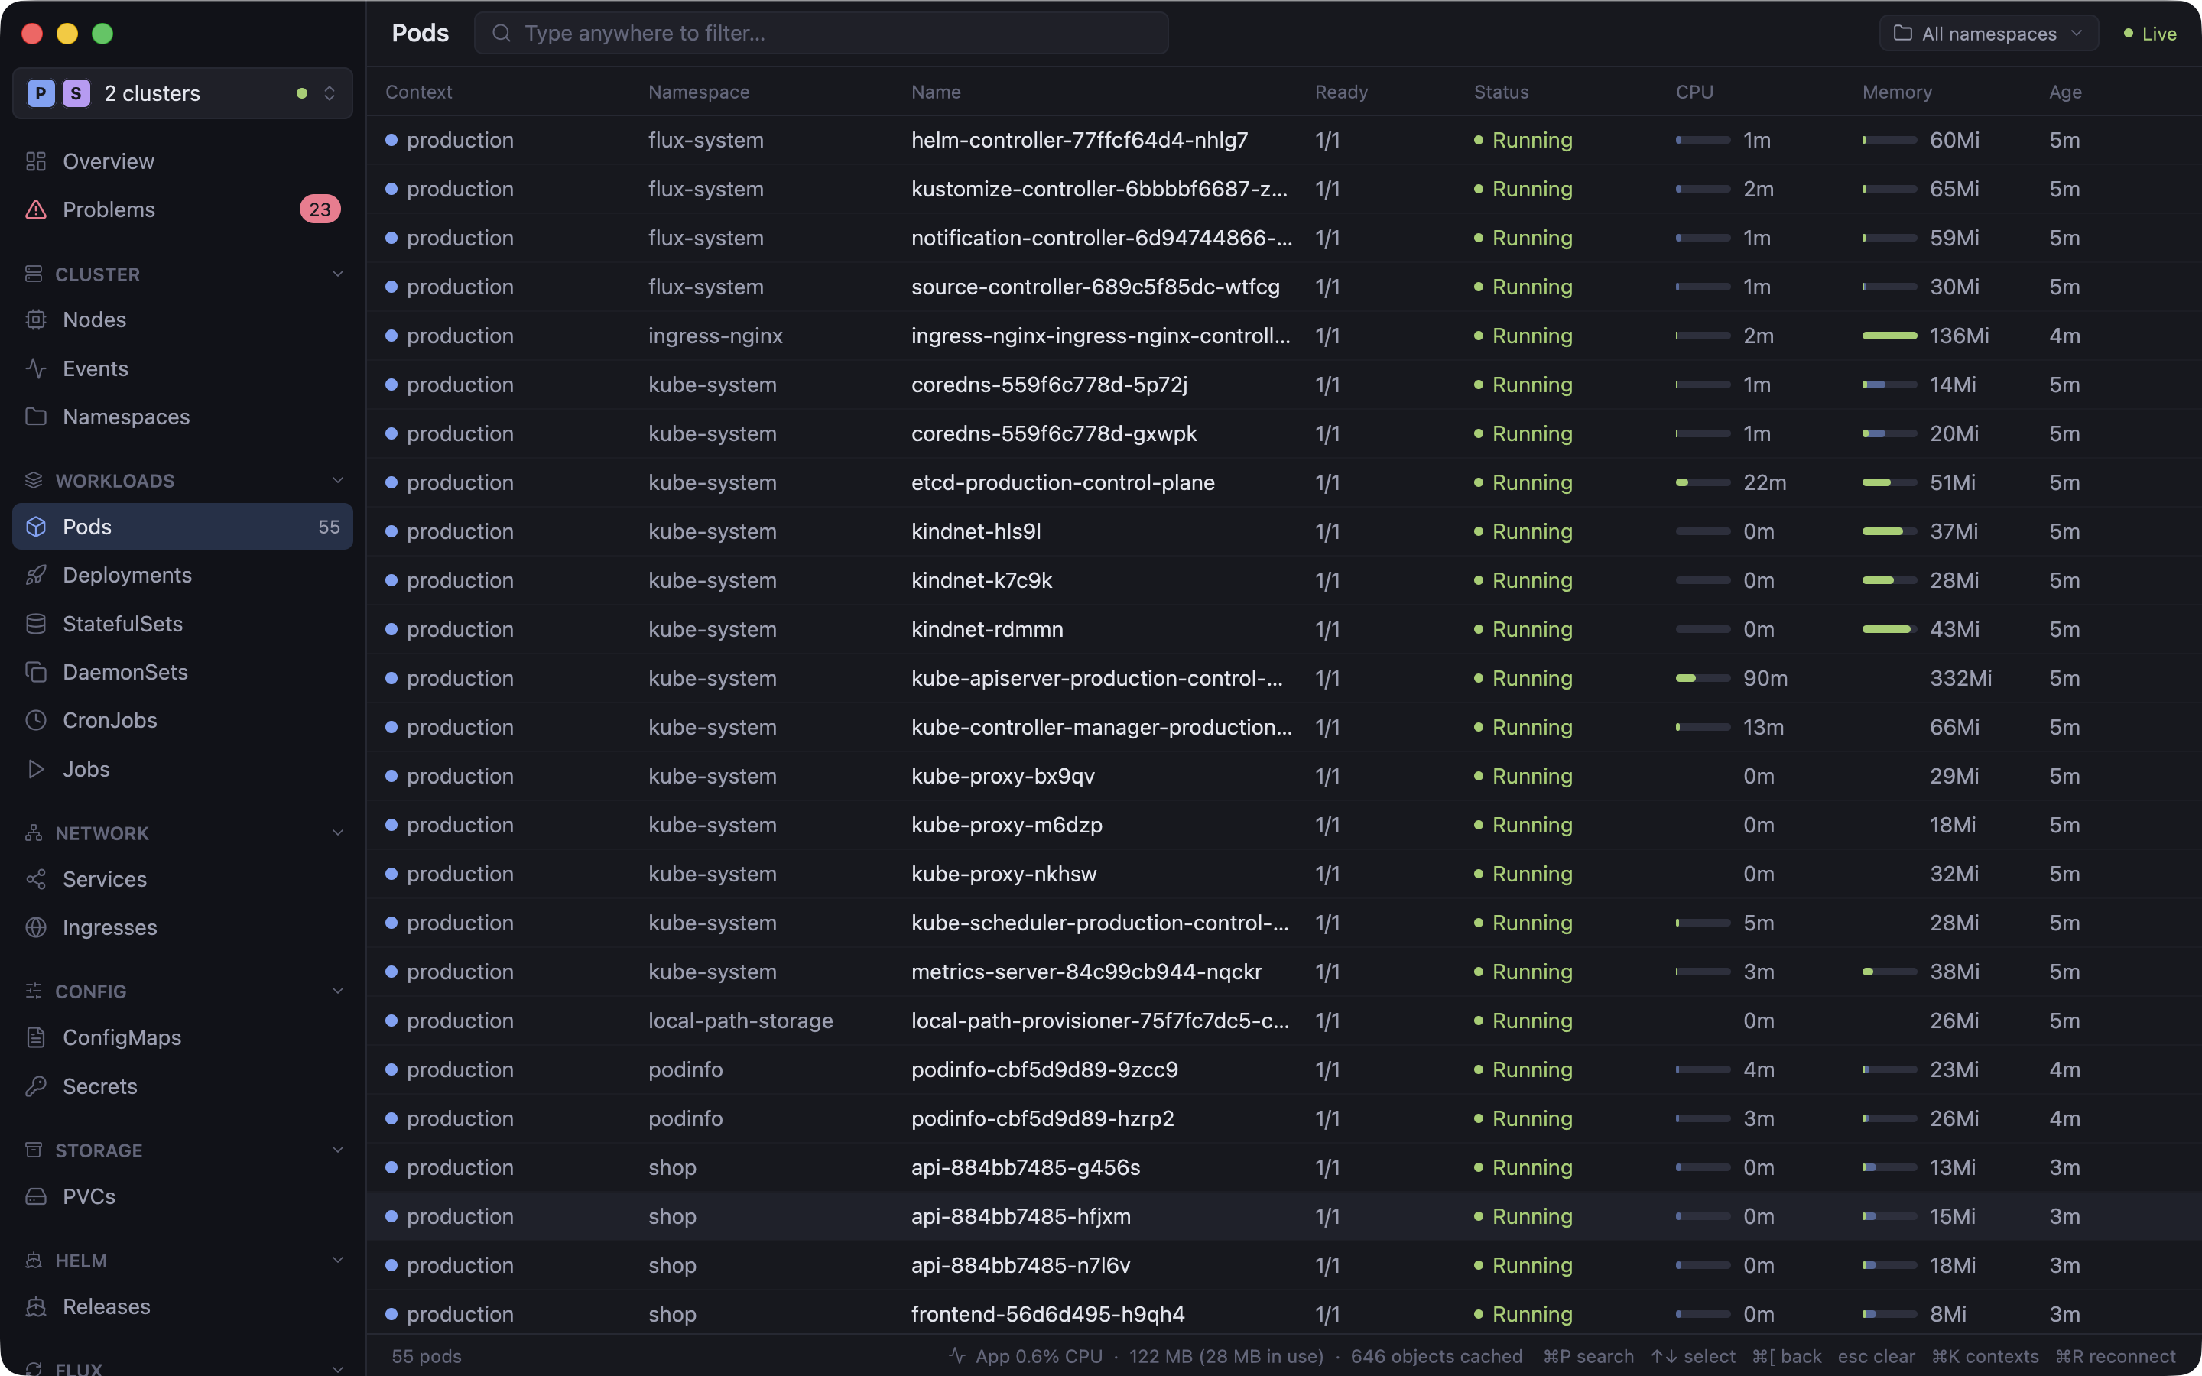Click the filter input field
The image size is (2202, 1376).
coord(820,33)
